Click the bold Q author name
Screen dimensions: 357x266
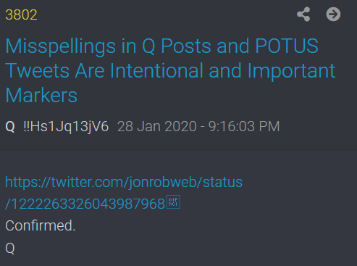[x=10, y=126]
